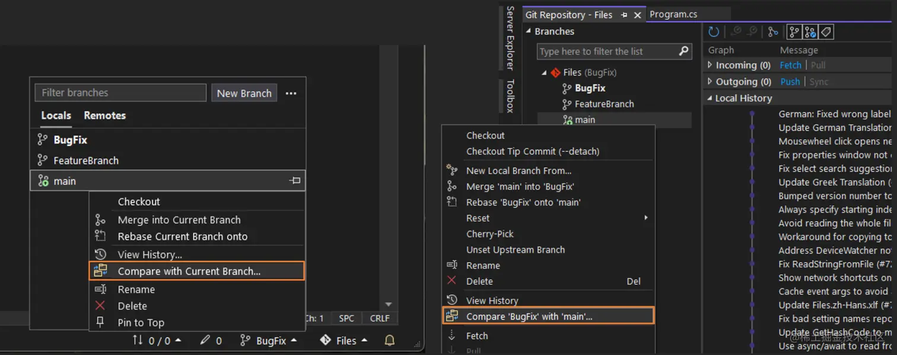Click the pencil pending changes count
The height and width of the screenshot is (355, 897).
(x=211, y=341)
